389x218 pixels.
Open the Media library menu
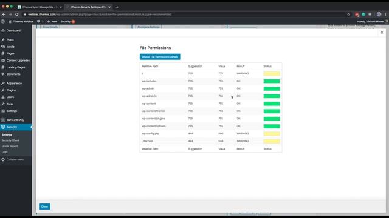click(x=10, y=47)
